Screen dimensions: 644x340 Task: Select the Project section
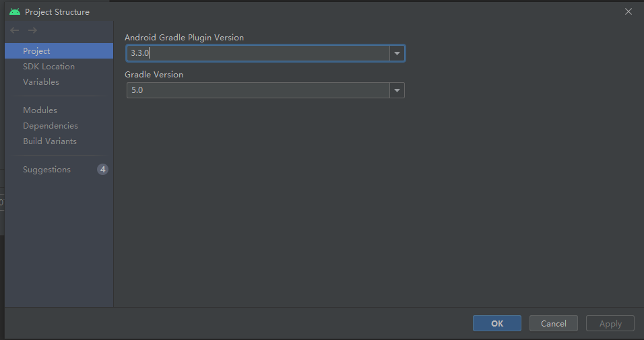[36, 51]
